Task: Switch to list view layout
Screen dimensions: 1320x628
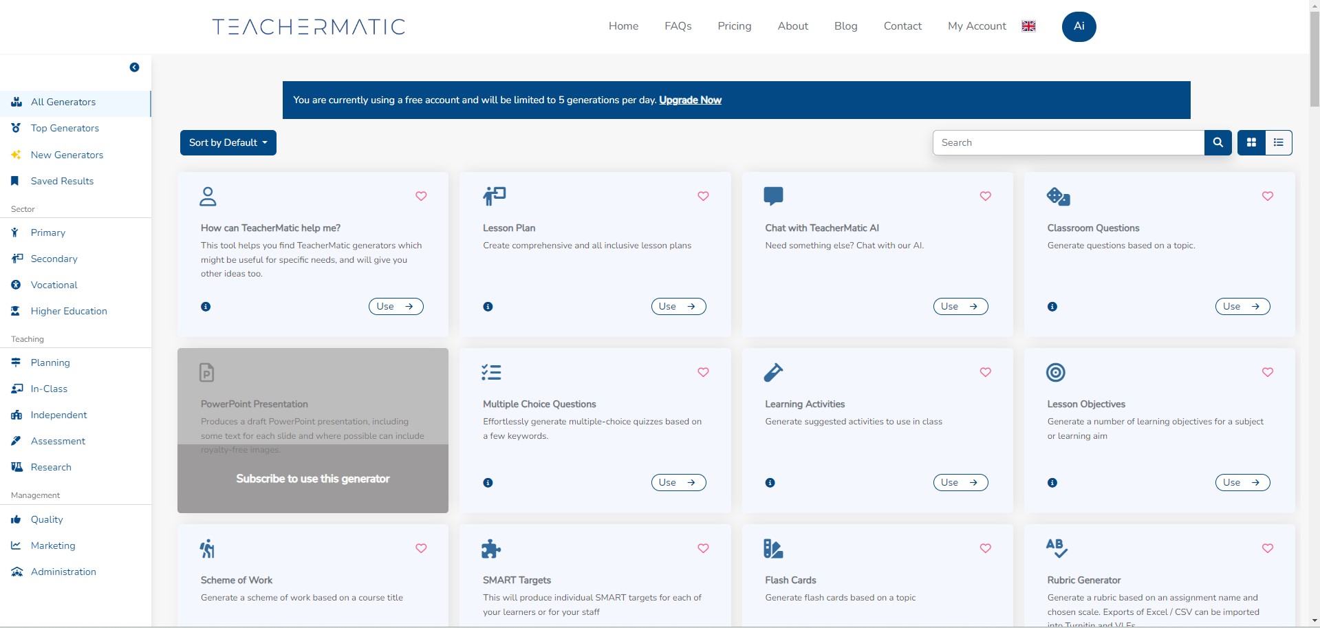Action: (1279, 142)
